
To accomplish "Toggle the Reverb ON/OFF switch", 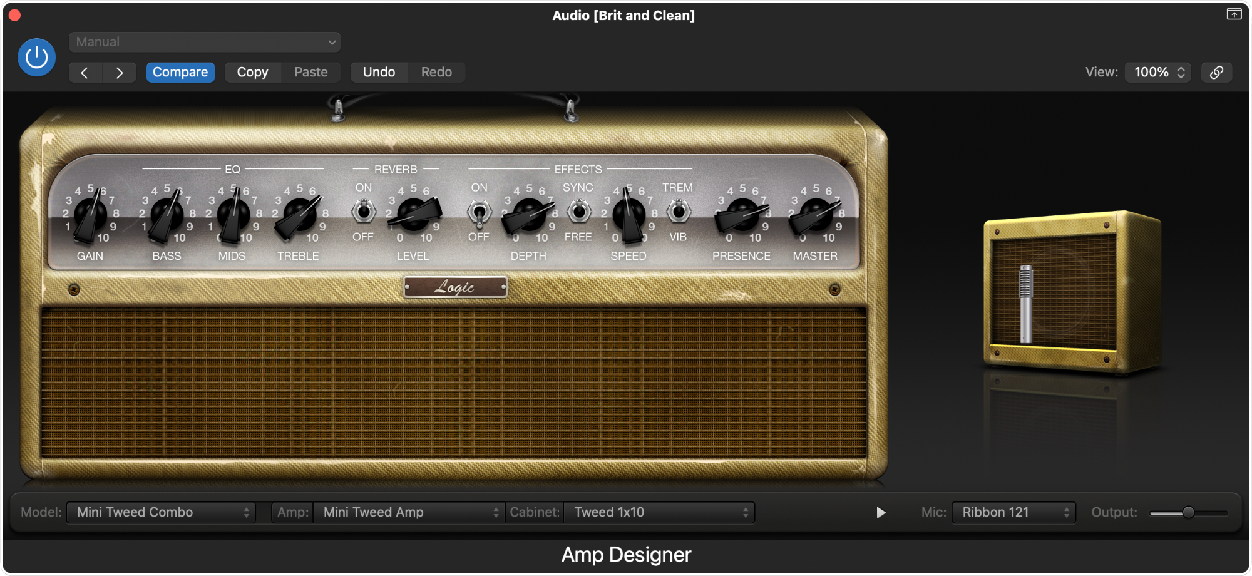I will tap(363, 211).
